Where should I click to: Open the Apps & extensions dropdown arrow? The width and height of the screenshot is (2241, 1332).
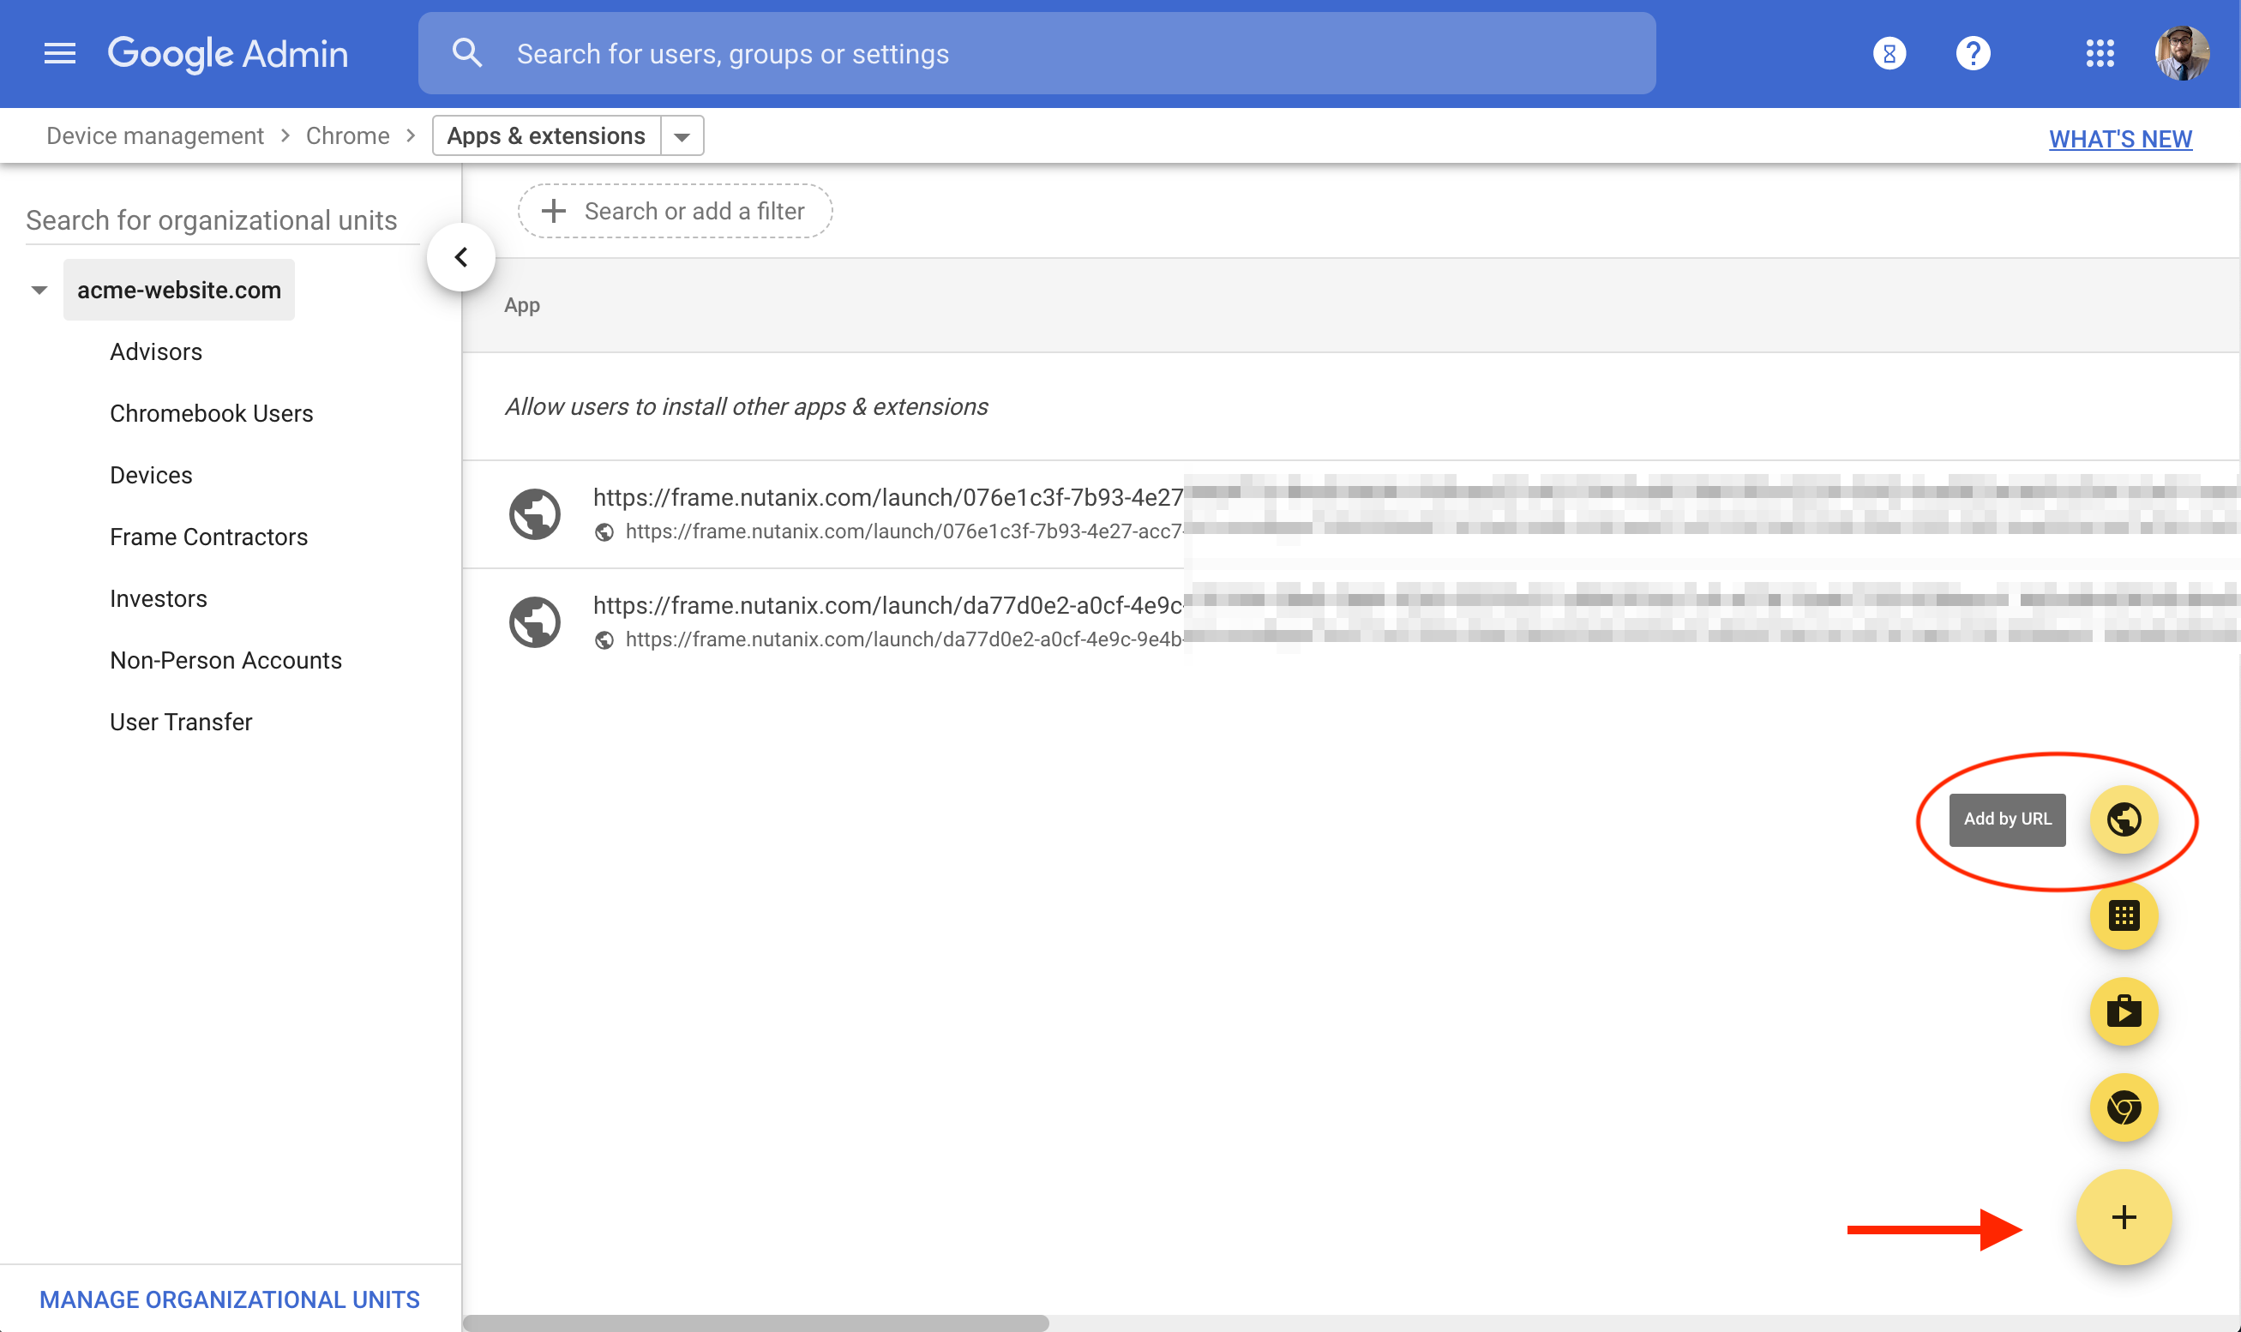point(682,136)
